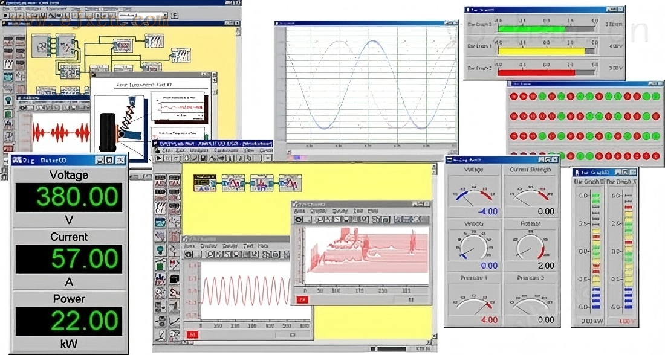Pick the cyan module icon in the front window's palette
Image resolution: width=665 pixels, height=355 pixels.
[x=160, y=222]
